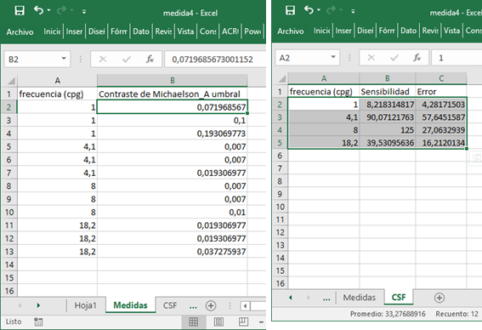Click formula bar Enter checkmark in left window
The width and height of the screenshot is (482, 330).
127,59
